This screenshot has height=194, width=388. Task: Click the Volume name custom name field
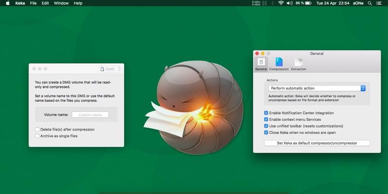click(90, 115)
